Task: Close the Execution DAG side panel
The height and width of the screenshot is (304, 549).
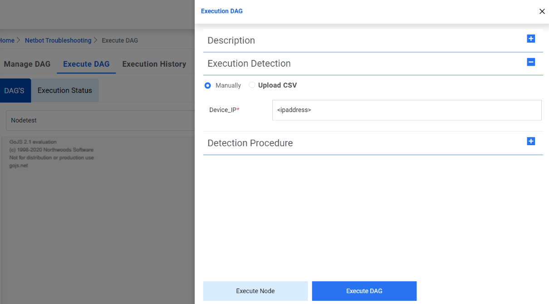Action: (542, 11)
